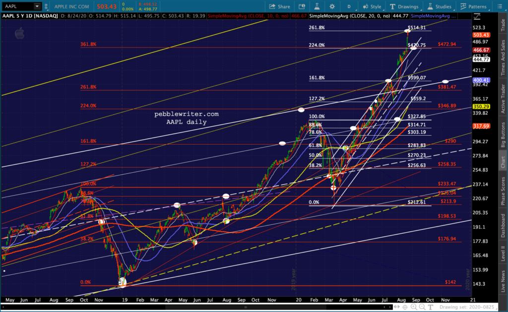Click the text T tool at bottom

coord(430,307)
